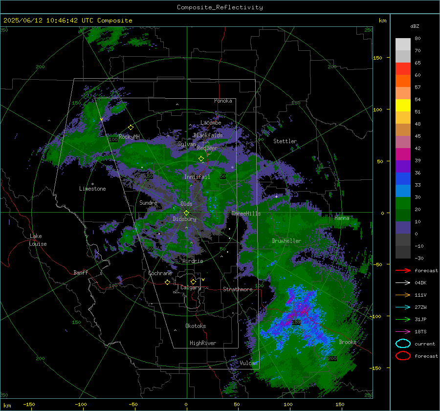Pick the light gray 70-80 dBZ swatch

pyautogui.click(x=403, y=44)
